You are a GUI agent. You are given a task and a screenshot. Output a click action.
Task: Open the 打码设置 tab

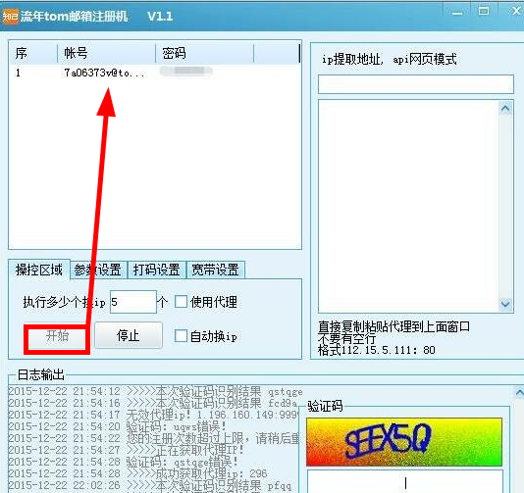(156, 270)
